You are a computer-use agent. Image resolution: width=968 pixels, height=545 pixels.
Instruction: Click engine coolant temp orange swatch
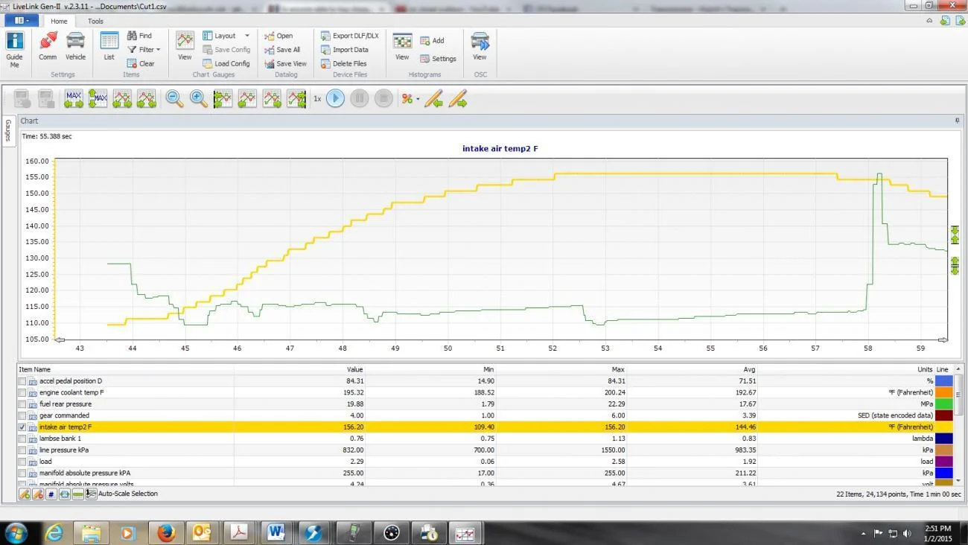click(943, 392)
